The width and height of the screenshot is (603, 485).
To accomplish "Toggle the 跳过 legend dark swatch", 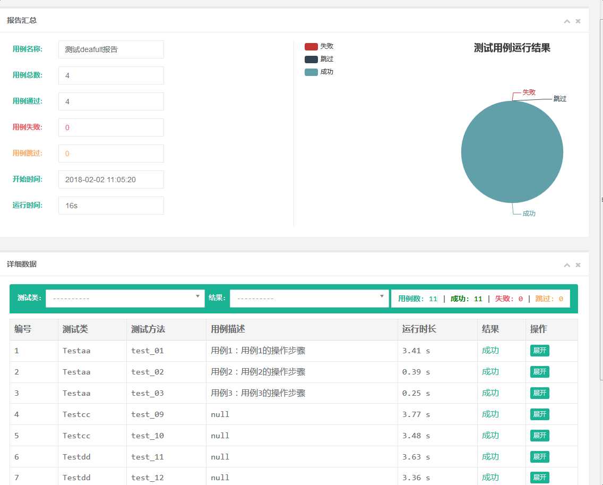I will [311, 59].
